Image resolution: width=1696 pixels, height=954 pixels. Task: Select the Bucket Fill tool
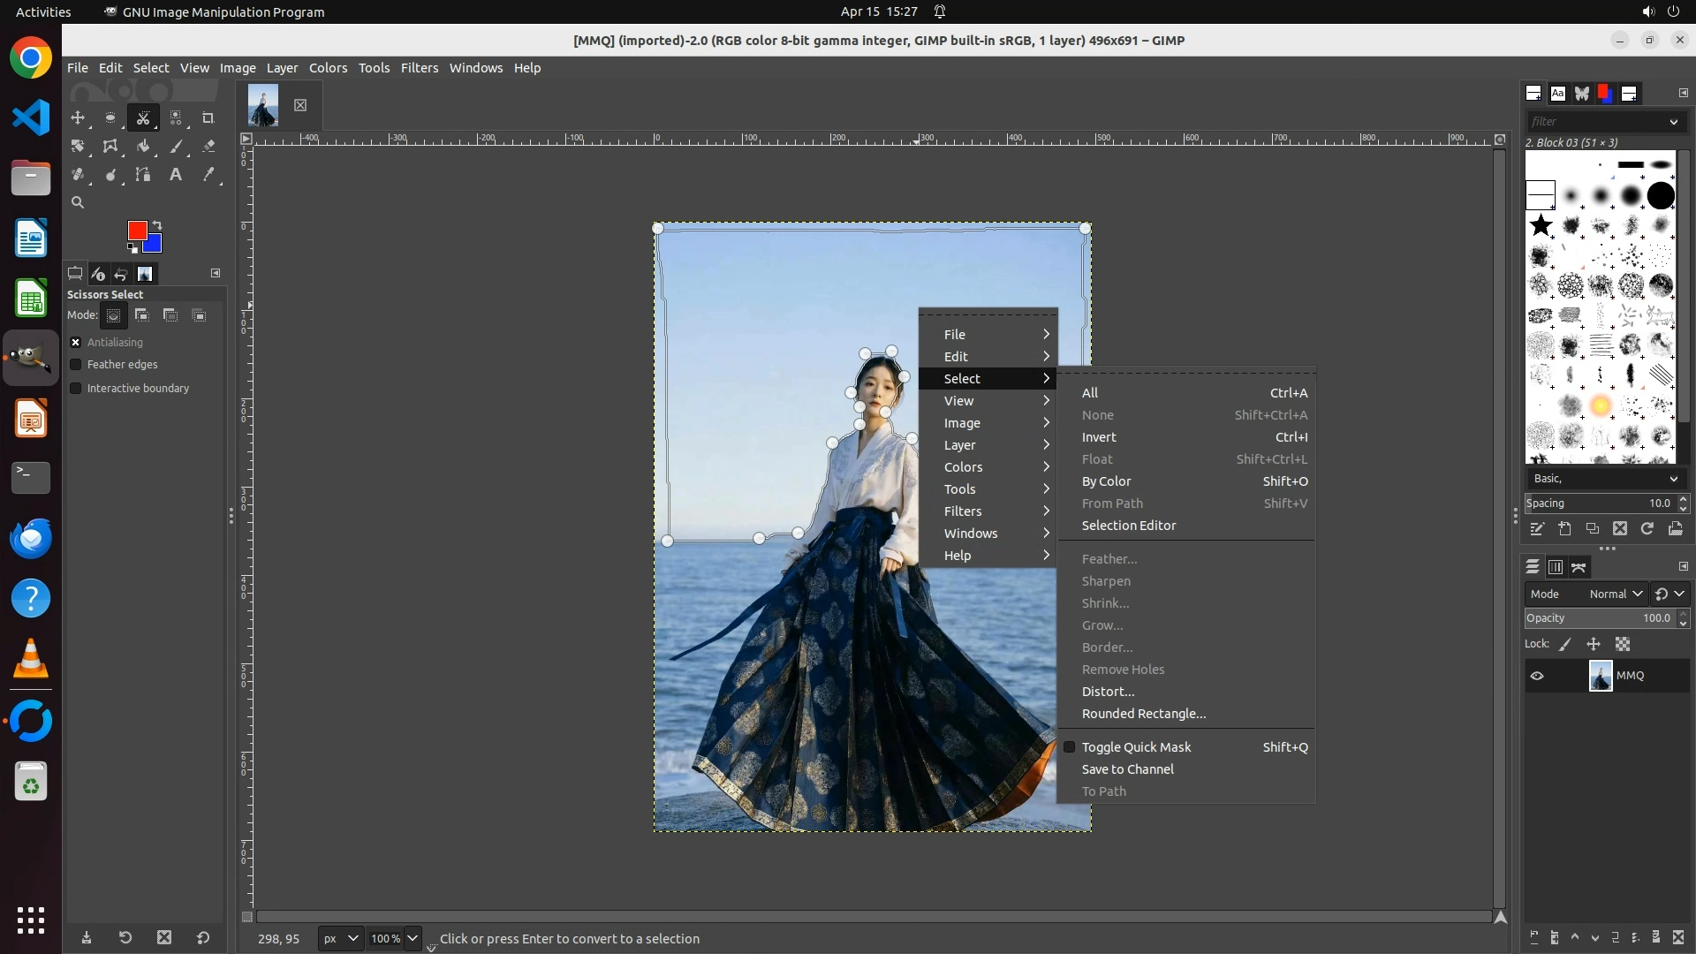coord(143,147)
